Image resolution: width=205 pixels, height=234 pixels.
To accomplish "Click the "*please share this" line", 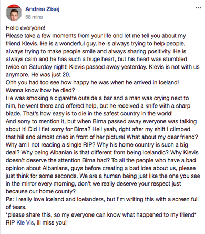I will click(x=101, y=214).
